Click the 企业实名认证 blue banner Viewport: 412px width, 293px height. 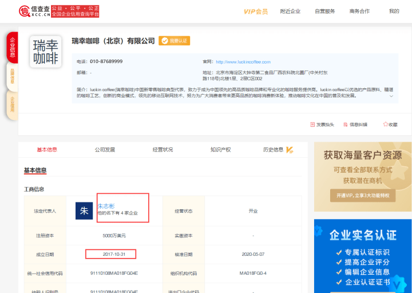(x=363, y=256)
